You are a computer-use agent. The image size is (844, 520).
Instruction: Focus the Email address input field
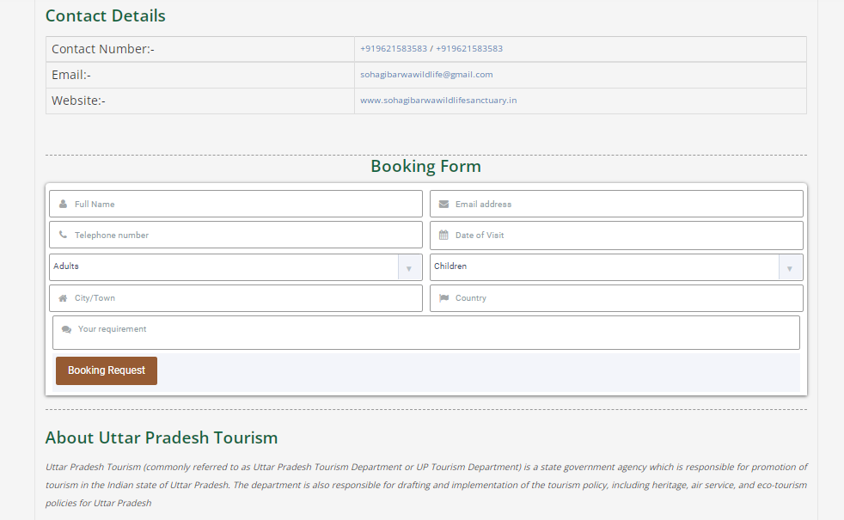616,204
